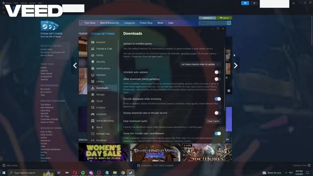Disable Throttle downloads while streaming
Screen dimensions: 313x176
(x=218, y=99)
